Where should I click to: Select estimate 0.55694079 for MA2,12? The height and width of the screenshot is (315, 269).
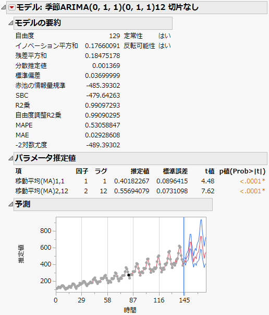click(132, 191)
